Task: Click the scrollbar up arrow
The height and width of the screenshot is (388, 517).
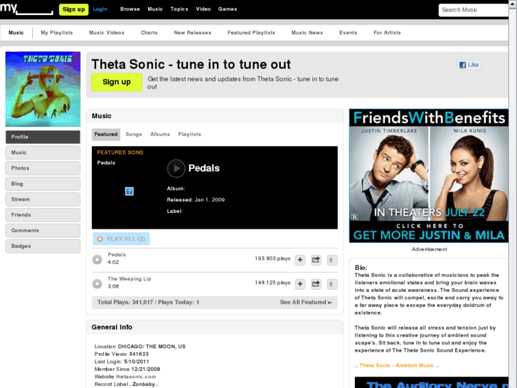Action: 513,4
